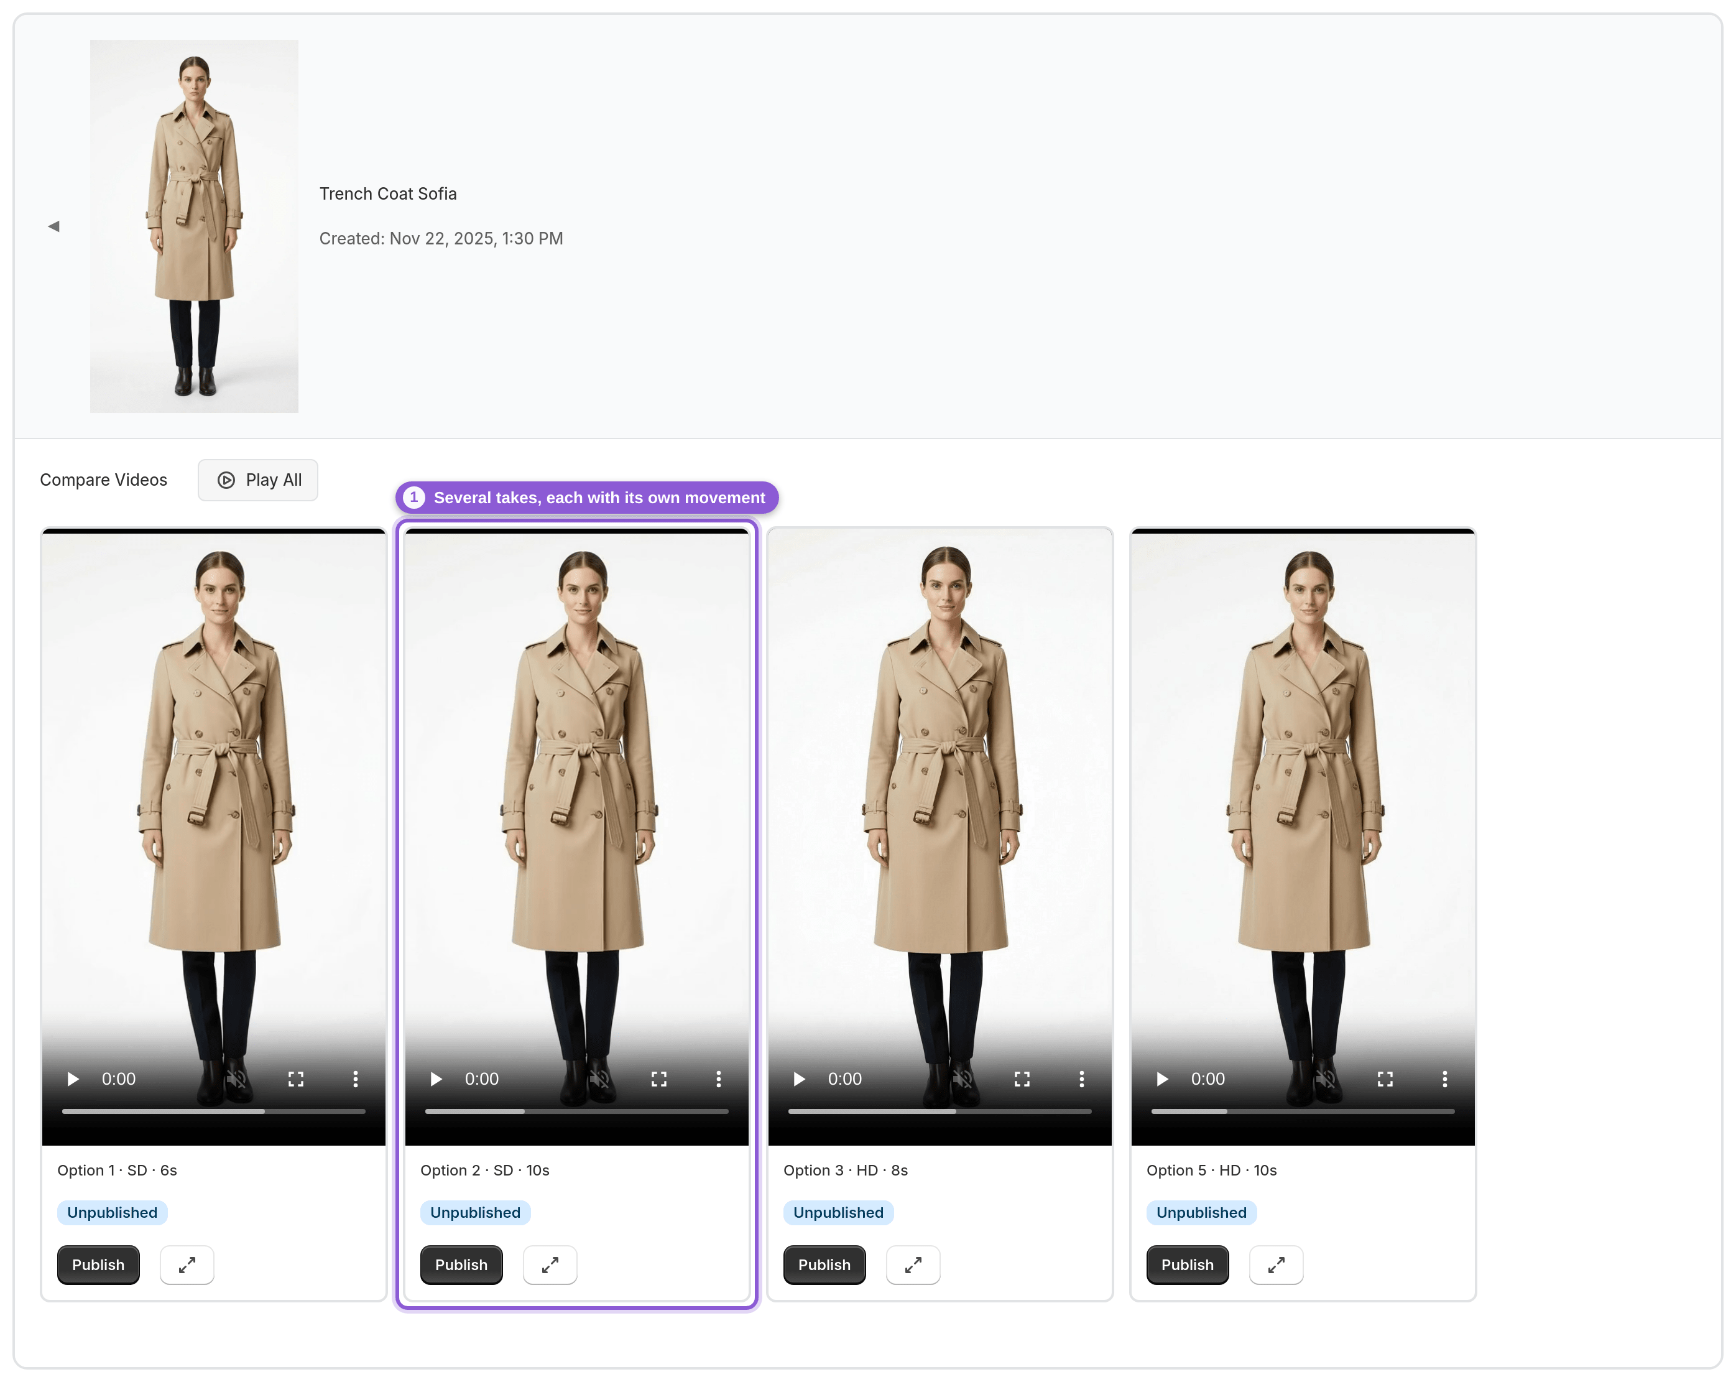Open more options menu for Option 5 video
1736x1382 pixels.
pyautogui.click(x=1444, y=1079)
